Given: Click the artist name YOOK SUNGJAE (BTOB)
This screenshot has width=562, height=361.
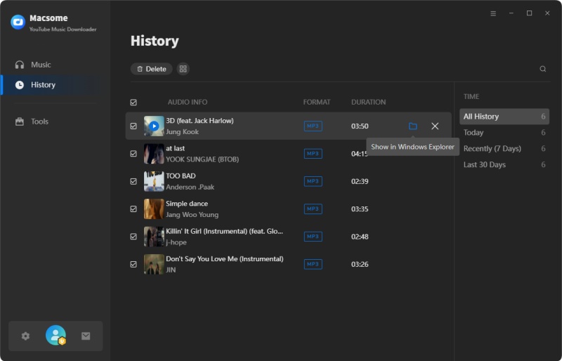Looking at the screenshot, I should pos(202,159).
